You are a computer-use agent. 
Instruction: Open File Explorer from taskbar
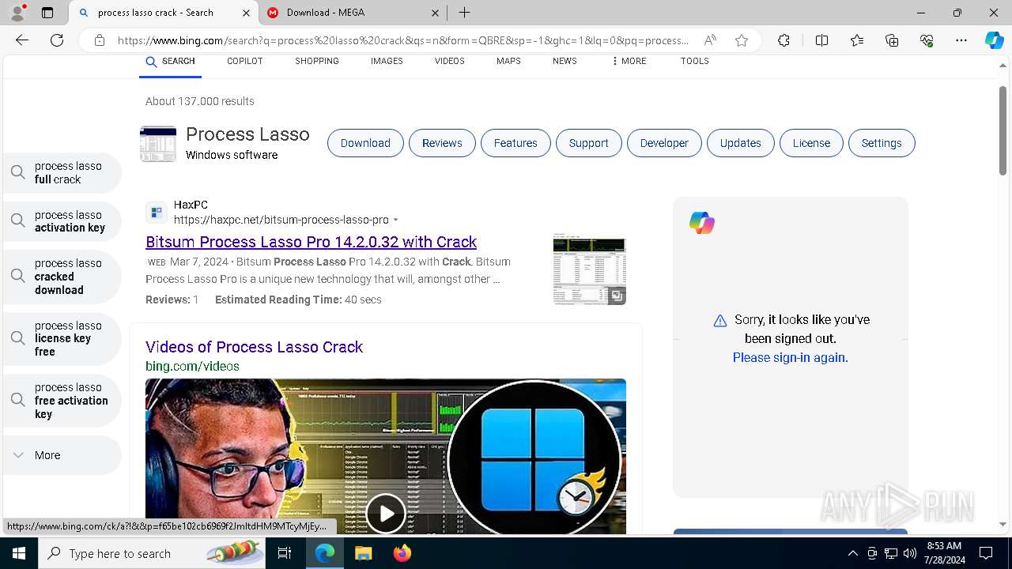point(363,553)
